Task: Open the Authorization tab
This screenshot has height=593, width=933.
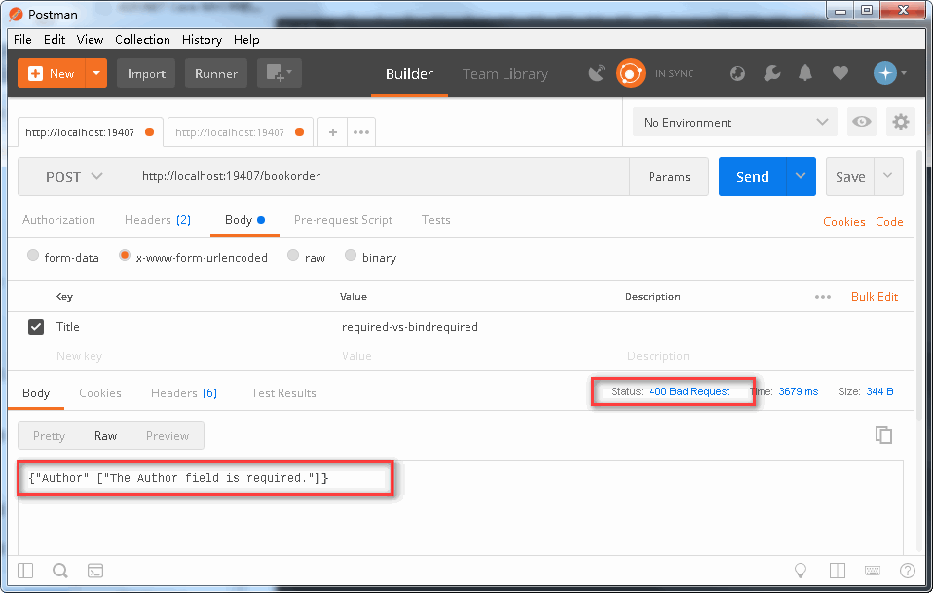Action: coord(58,220)
